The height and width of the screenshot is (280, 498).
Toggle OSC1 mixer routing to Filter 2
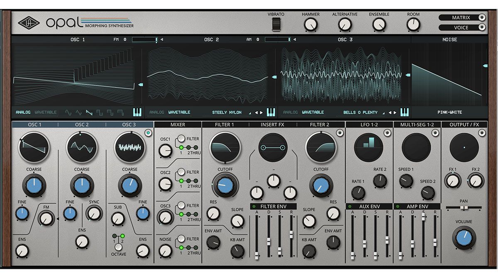pyautogui.click(x=188, y=148)
